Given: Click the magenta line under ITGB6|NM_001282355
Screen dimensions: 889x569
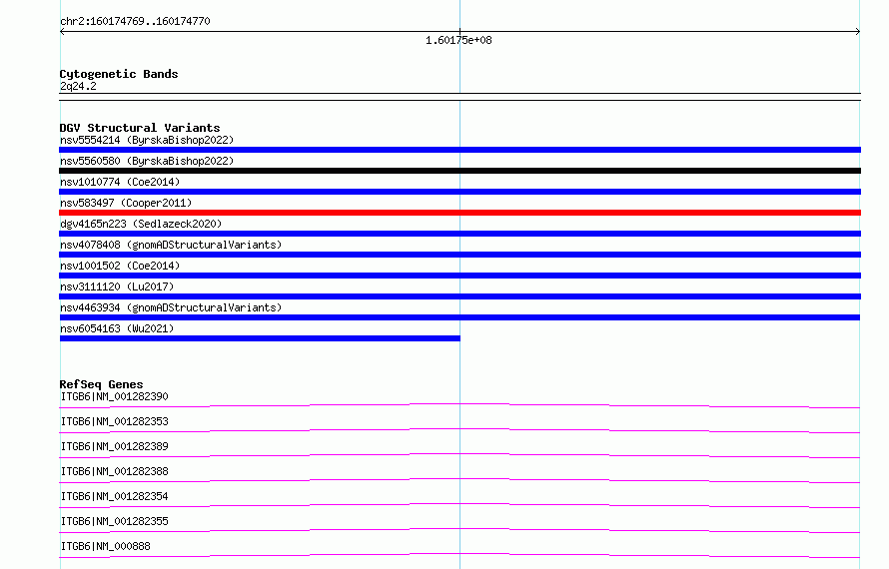Looking at the screenshot, I should 459,530.
